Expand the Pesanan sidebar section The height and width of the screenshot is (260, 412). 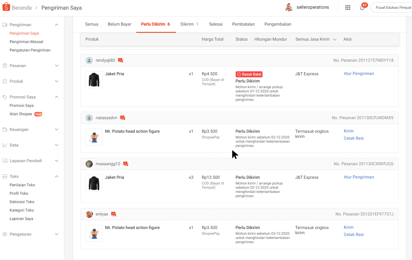57,66
